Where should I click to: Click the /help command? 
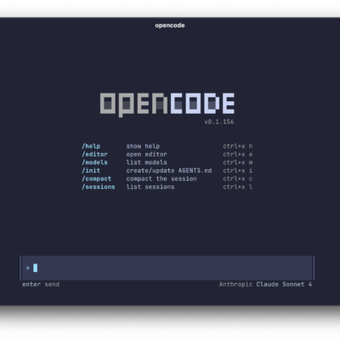[x=91, y=146]
